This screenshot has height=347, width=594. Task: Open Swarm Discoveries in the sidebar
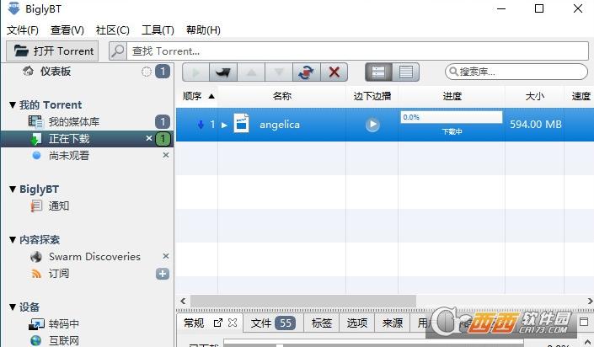point(94,257)
